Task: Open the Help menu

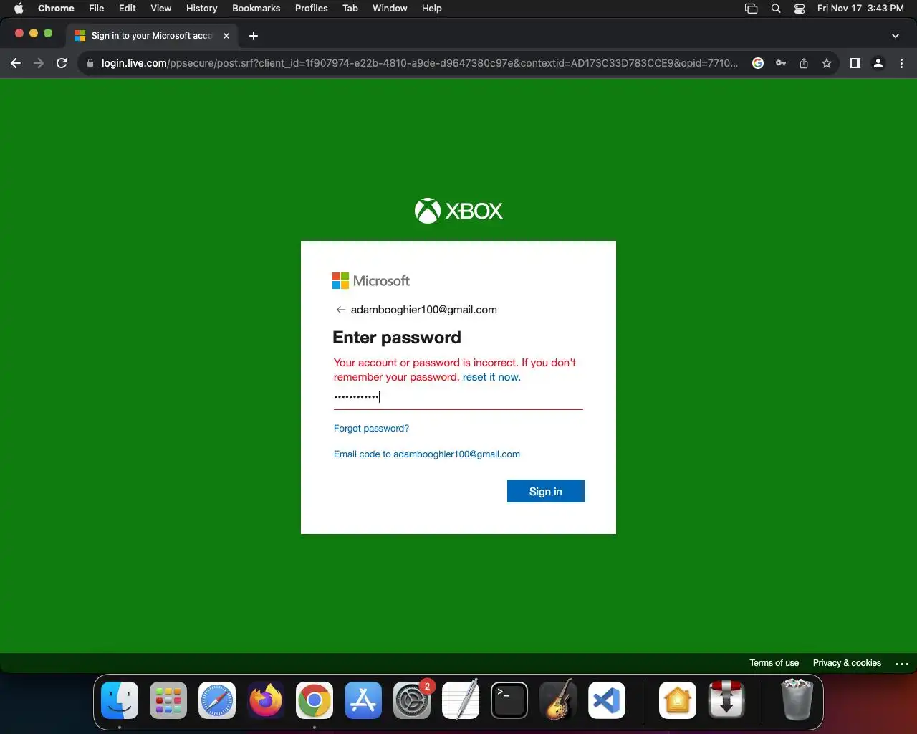Action: [431, 9]
